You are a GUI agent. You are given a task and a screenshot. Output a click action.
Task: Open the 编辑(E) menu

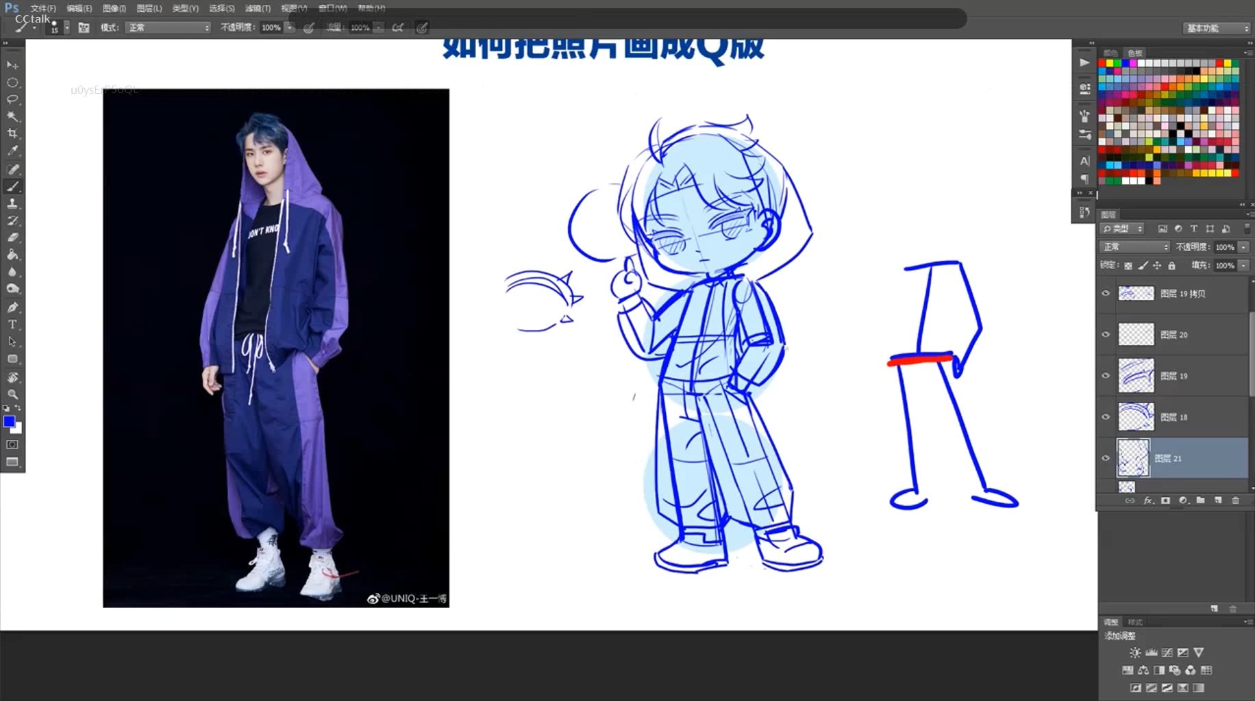(x=79, y=8)
